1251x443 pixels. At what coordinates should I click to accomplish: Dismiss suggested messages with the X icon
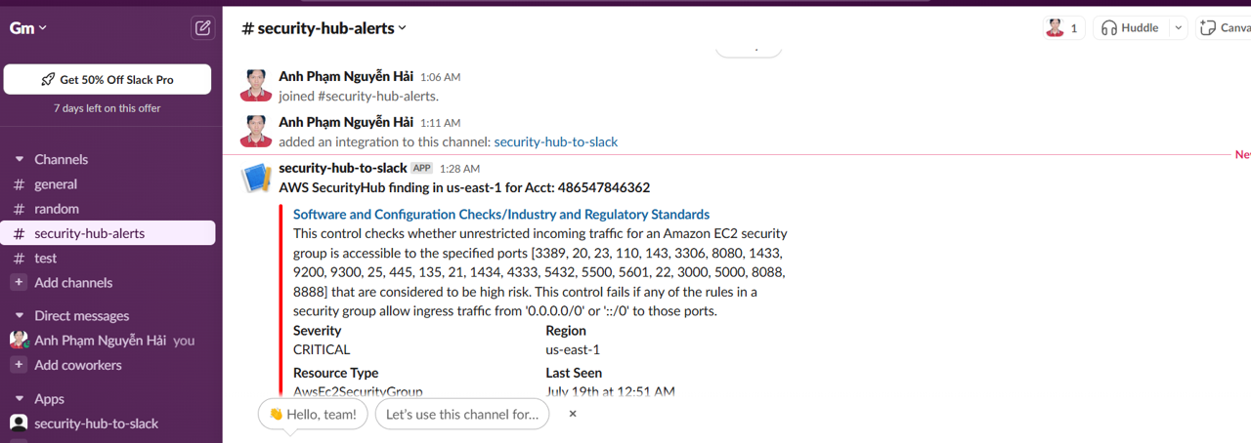(573, 414)
